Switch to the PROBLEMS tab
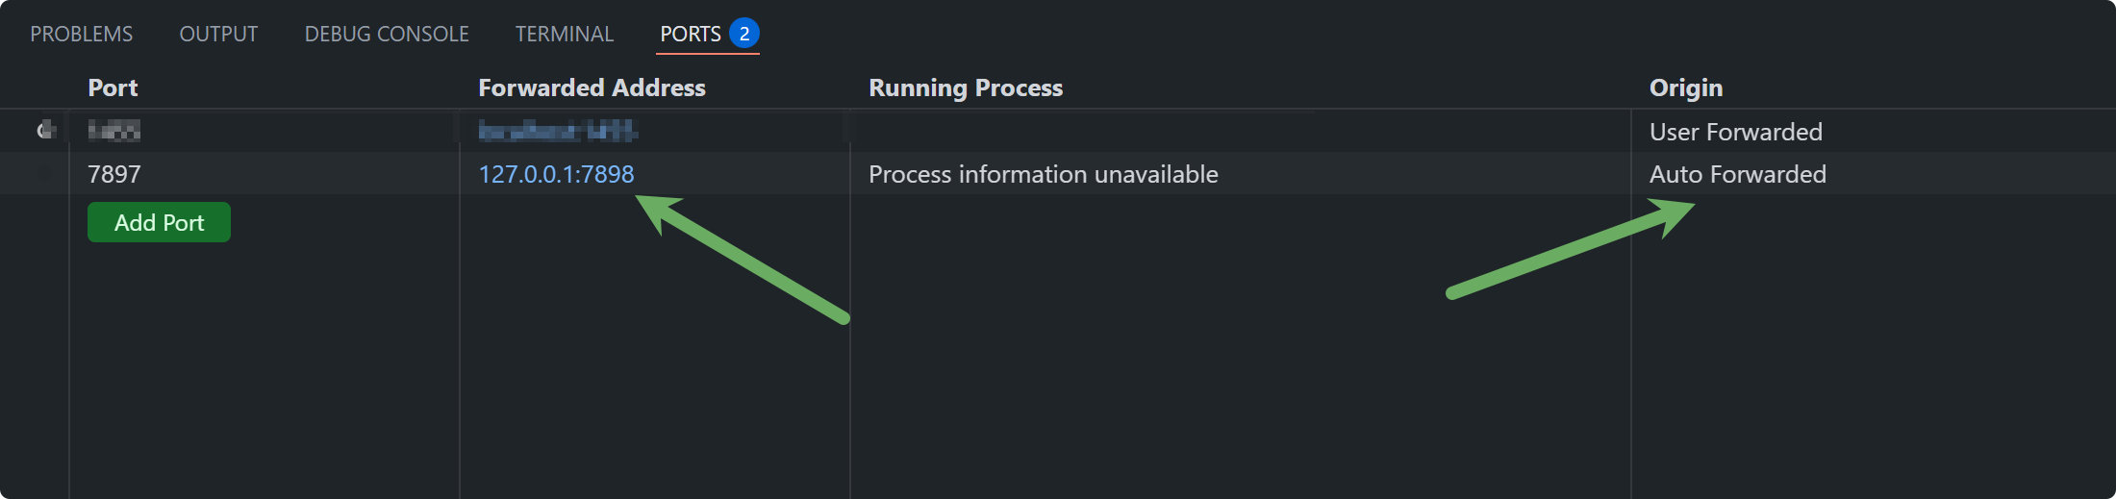This screenshot has width=2116, height=499. 82,34
